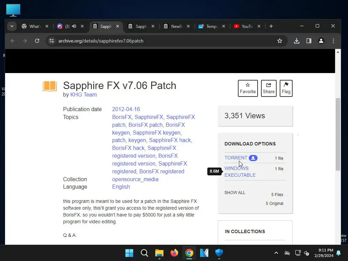Image resolution: width=348 pixels, height=261 pixels.
Task: Click the scrollbar up arrow
Action: pos(338,52)
